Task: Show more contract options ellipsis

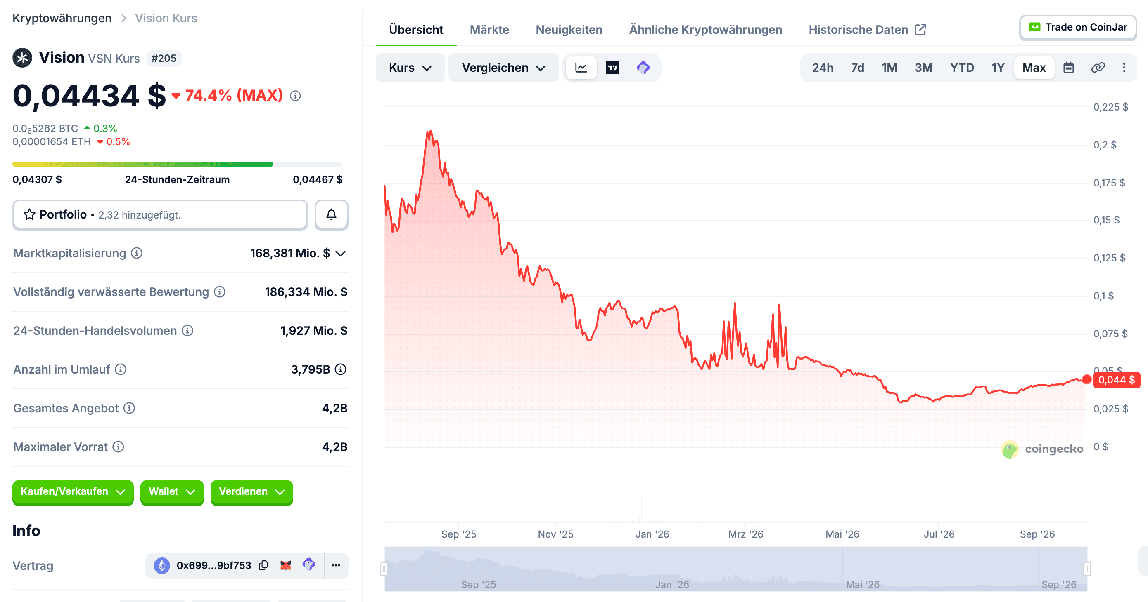Action: [x=336, y=565]
